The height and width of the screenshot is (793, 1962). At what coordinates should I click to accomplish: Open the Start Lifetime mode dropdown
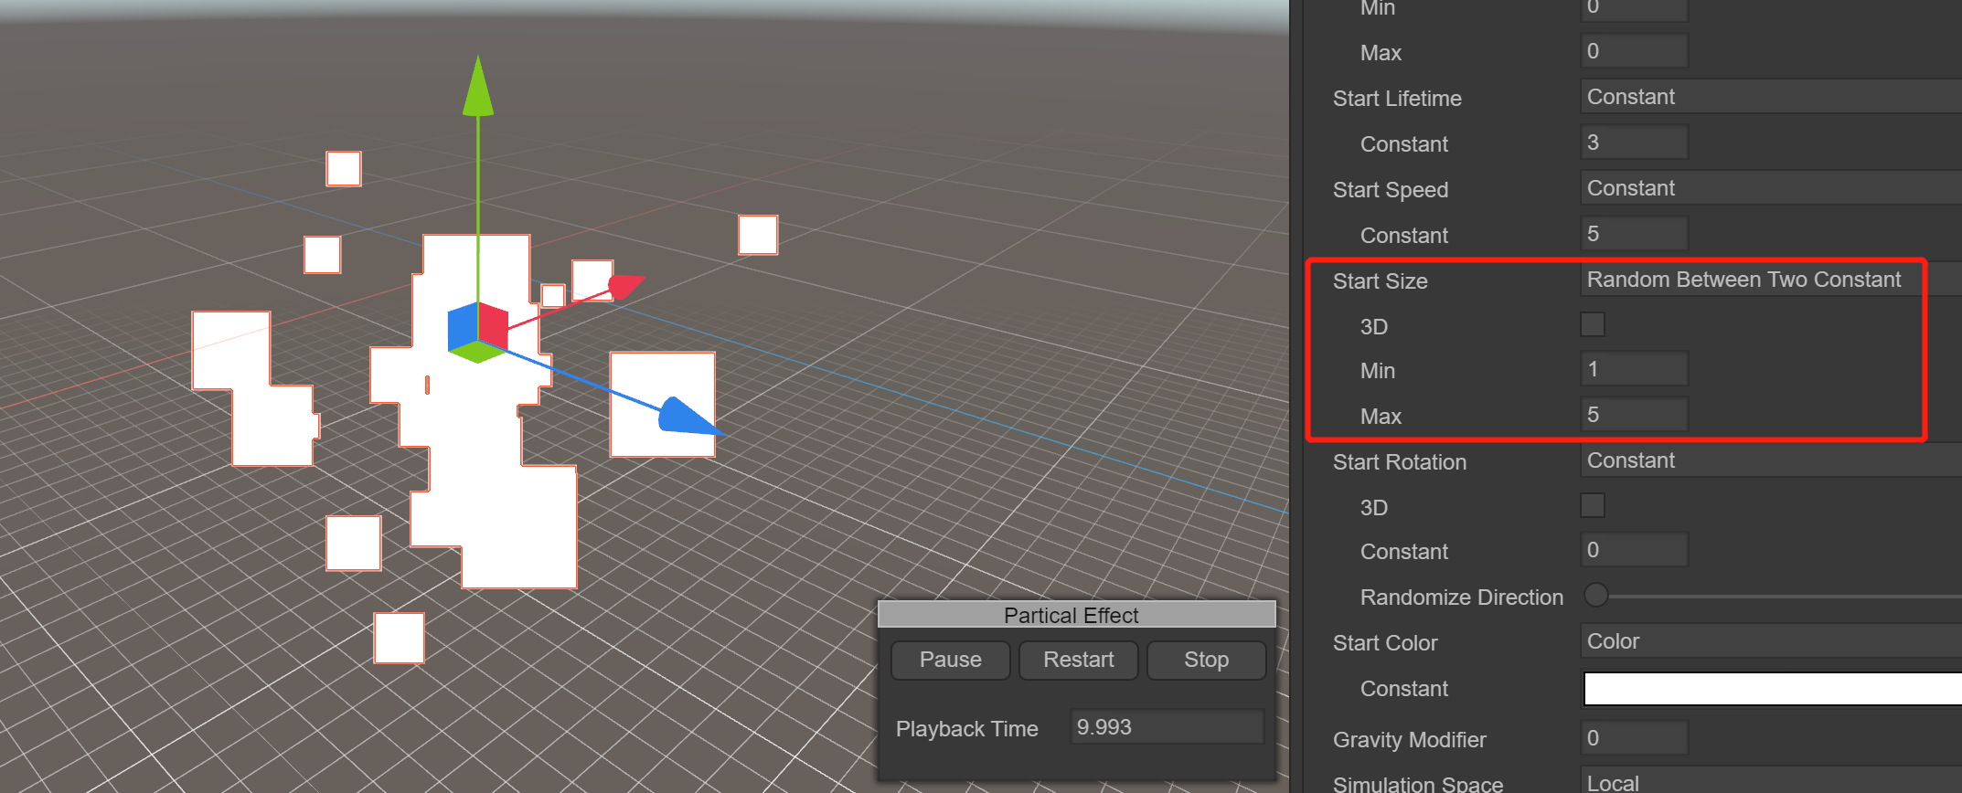pyautogui.click(x=1769, y=97)
